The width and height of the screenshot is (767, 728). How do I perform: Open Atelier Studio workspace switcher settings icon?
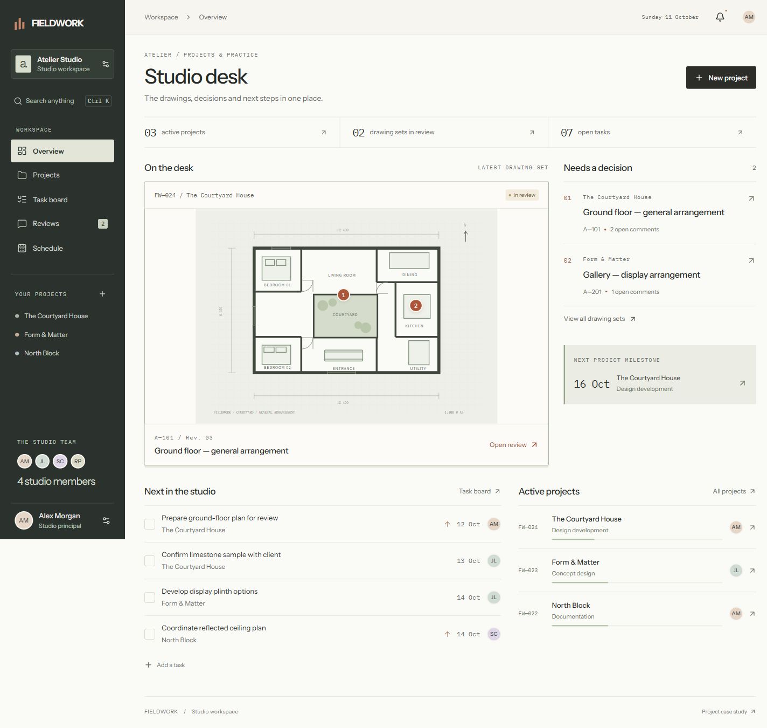tap(106, 64)
